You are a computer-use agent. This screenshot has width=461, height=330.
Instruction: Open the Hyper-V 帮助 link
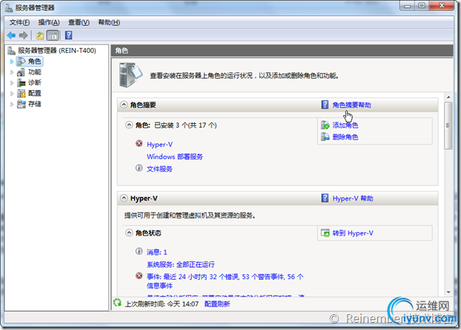coord(353,198)
